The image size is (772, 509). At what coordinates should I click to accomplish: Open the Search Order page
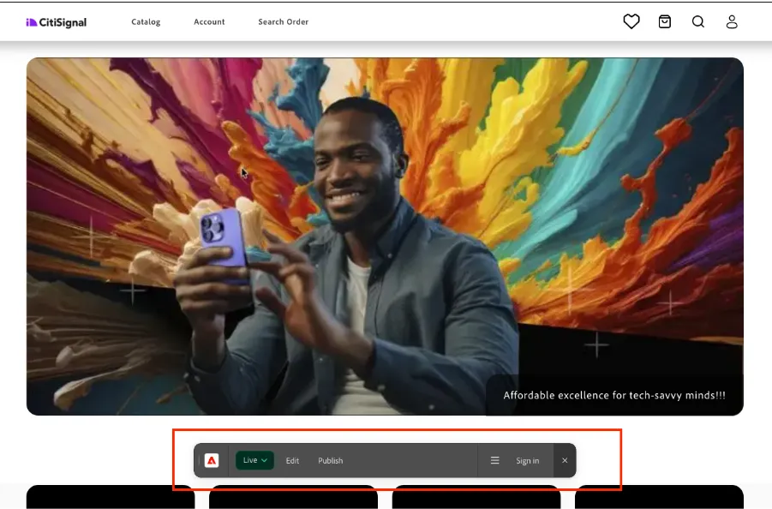tap(283, 21)
